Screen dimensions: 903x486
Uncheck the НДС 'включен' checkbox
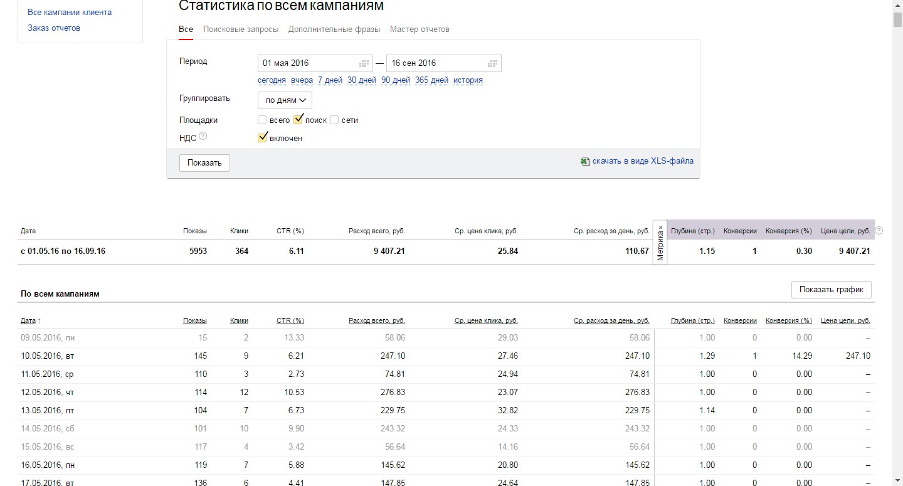click(x=263, y=137)
